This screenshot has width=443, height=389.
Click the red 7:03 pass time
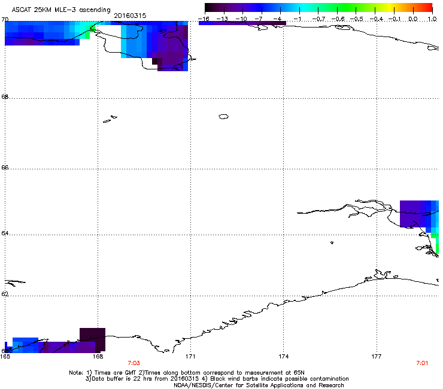tap(133, 363)
